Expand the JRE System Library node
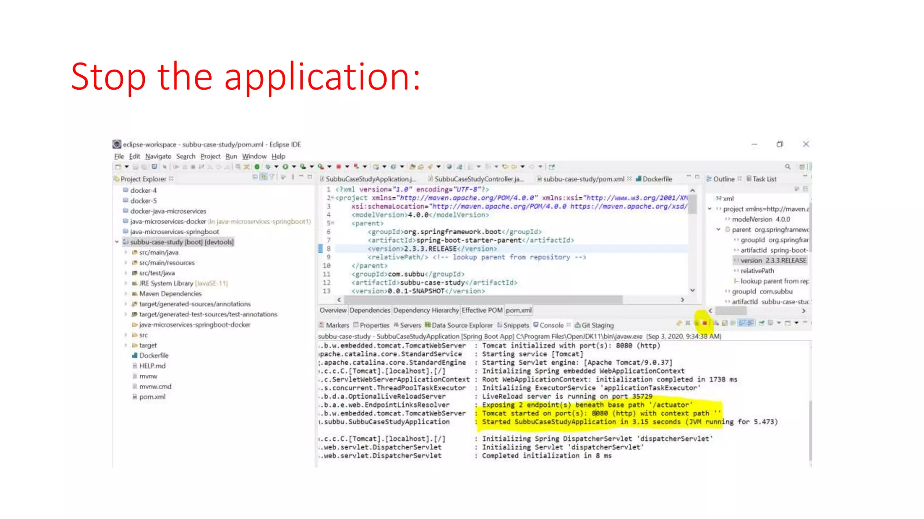The height and width of the screenshot is (519, 924). [126, 283]
